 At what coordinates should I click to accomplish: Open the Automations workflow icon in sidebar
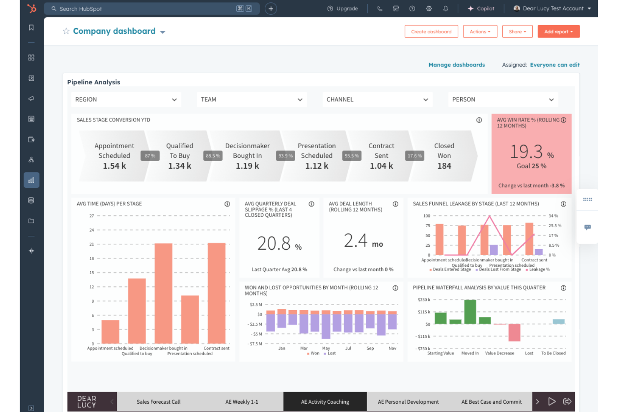click(x=31, y=159)
